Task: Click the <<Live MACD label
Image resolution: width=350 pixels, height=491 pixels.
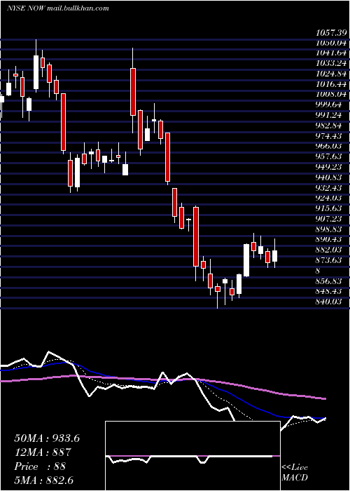Action: point(295,473)
